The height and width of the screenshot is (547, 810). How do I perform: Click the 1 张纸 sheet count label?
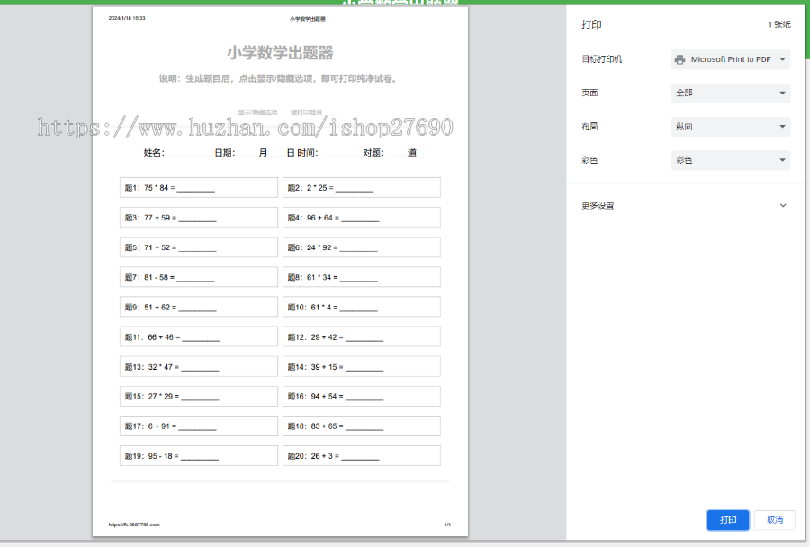779,24
